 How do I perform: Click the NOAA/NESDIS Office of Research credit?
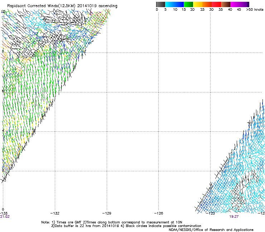click(211, 230)
